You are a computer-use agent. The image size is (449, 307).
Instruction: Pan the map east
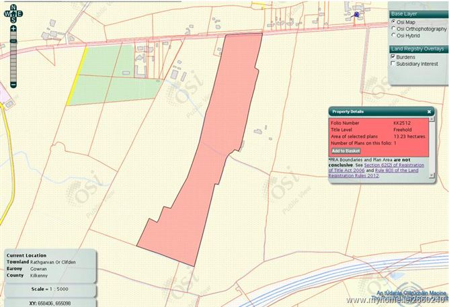(x=20, y=13)
